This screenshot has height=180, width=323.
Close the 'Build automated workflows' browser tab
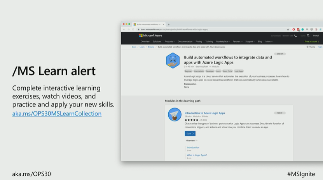pos(163,25)
